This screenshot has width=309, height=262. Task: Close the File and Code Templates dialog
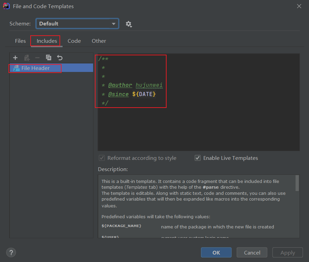(299, 6)
